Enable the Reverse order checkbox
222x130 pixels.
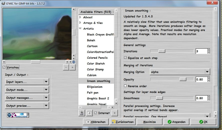125,86
